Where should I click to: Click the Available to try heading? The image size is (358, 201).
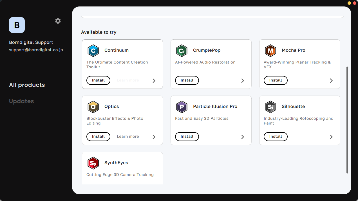point(99,32)
